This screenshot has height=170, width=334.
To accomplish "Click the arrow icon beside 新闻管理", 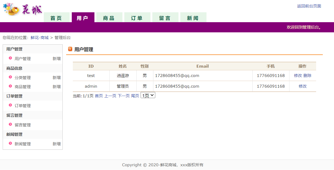I will pyautogui.click(x=10, y=144).
